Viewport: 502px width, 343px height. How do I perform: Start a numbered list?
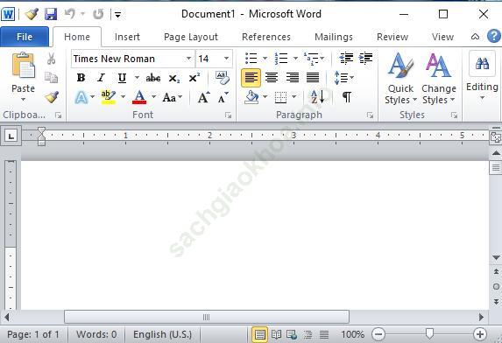tap(281, 59)
